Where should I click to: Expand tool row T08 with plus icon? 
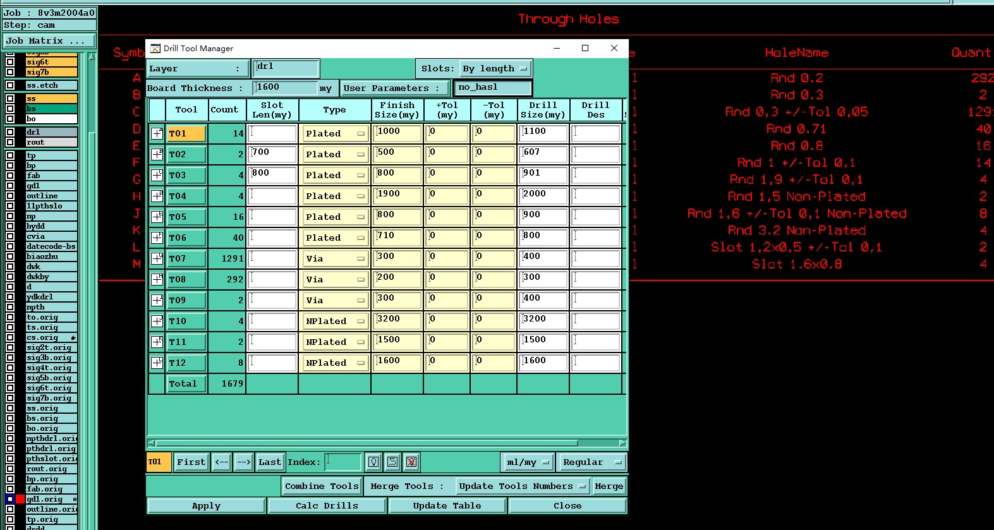(157, 279)
